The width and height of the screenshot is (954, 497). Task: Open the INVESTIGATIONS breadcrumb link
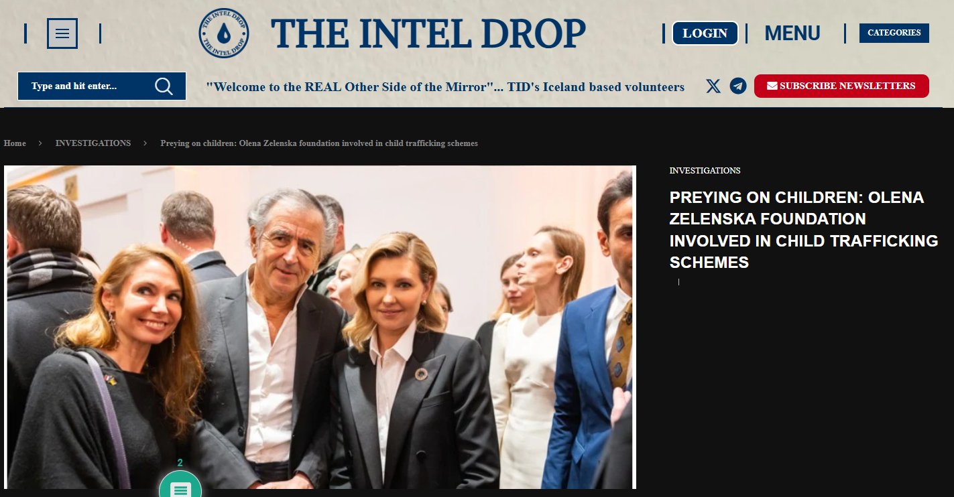tap(93, 143)
